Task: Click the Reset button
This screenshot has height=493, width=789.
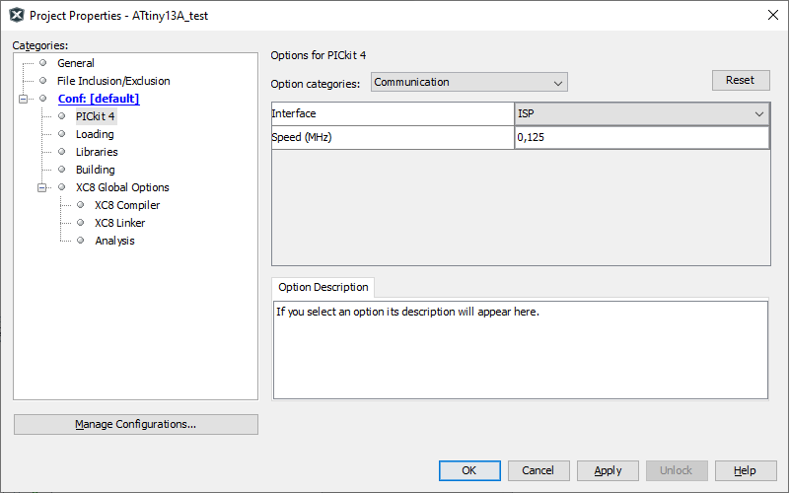Action: (x=741, y=81)
